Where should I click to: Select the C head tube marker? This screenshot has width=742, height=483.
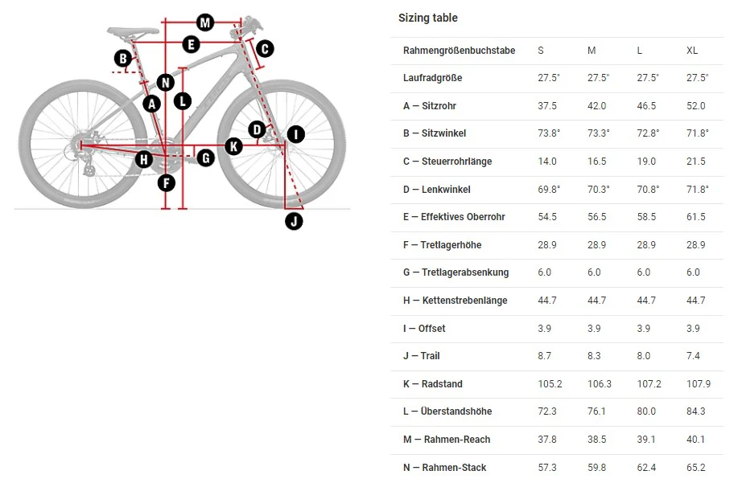(265, 49)
